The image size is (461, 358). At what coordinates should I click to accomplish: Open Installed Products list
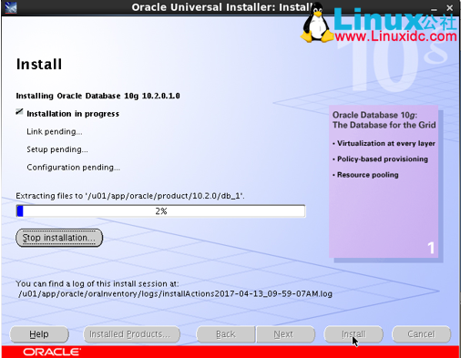[131, 334]
